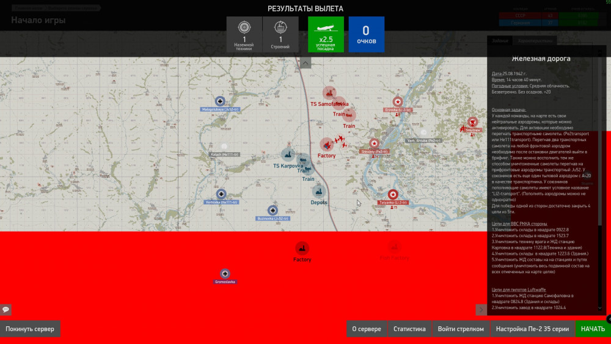Viewport: 611px width, 344px height.
Task: Click the green НАЧАТЬ button
Action: [x=593, y=329]
